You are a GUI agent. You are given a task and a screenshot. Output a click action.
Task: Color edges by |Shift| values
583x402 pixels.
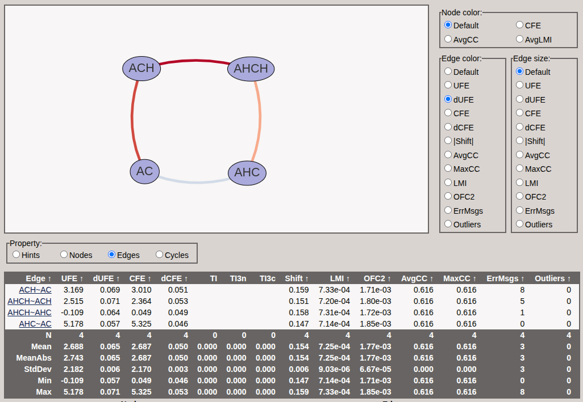pos(448,141)
